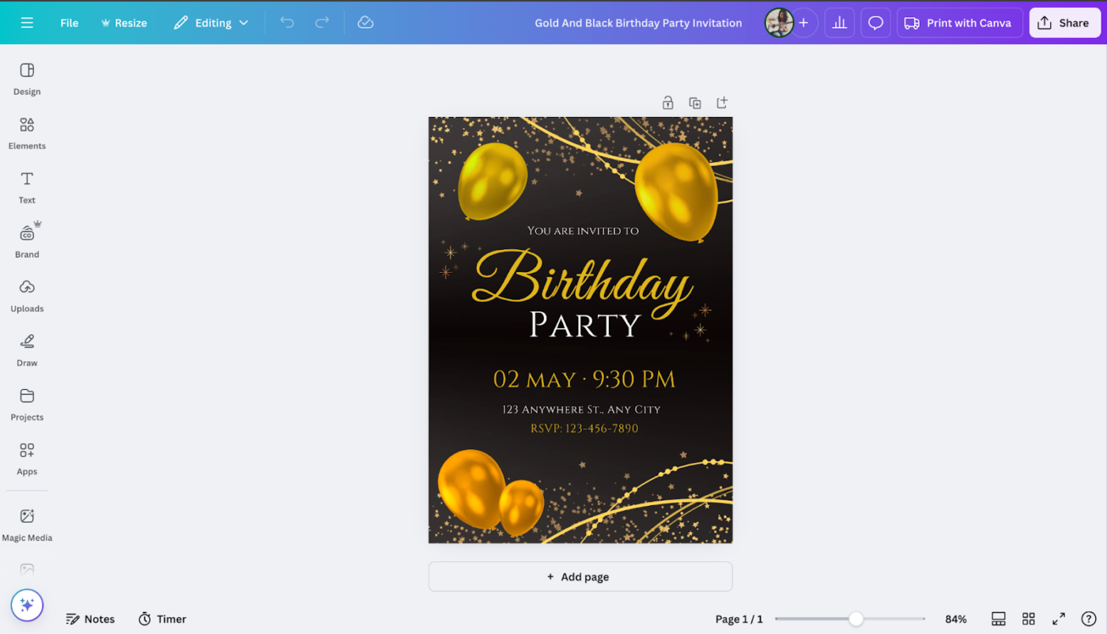Open the help question mark
Screen dimensions: 1107x634
click(x=1089, y=619)
